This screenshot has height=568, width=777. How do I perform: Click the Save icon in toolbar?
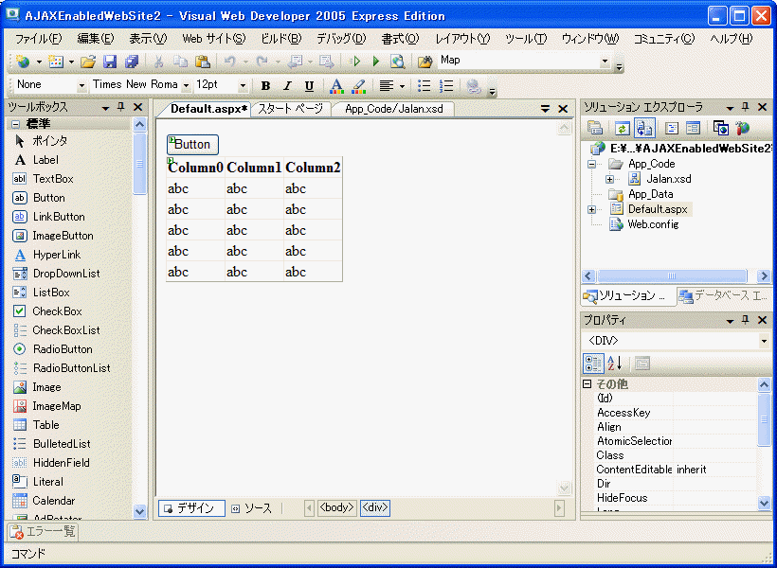pyautogui.click(x=110, y=62)
